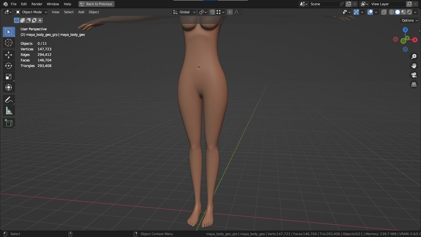Open the viewport View menu
Image resolution: width=421 pixels, height=237 pixels.
coord(55,12)
